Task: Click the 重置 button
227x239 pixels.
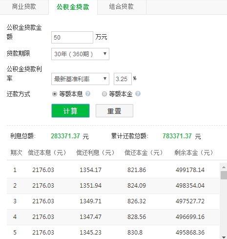Action: pos(114,111)
